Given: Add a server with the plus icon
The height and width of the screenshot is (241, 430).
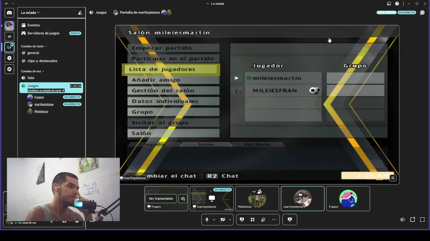Looking at the screenshot, I should point(9,58).
